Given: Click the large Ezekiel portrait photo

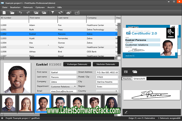Looking at the screenshot, I should pyautogui.click(x=17, y=78).
